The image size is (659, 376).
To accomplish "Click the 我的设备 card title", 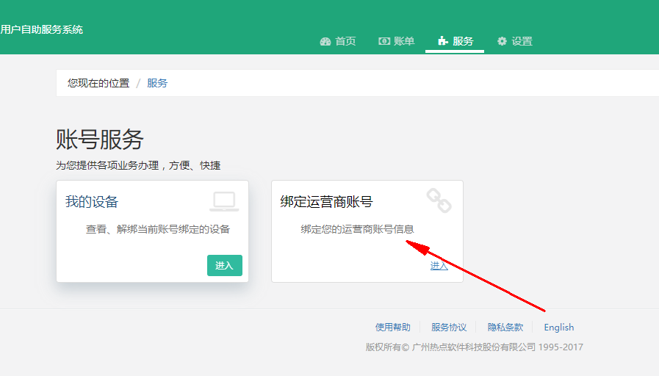I will (92, 202).
